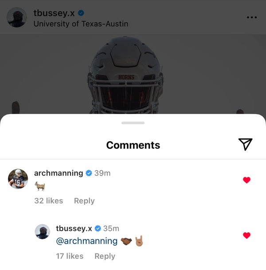The image size is (266, 270).
Task: Open the @archmanning mention link
Action: click(87, 241)
